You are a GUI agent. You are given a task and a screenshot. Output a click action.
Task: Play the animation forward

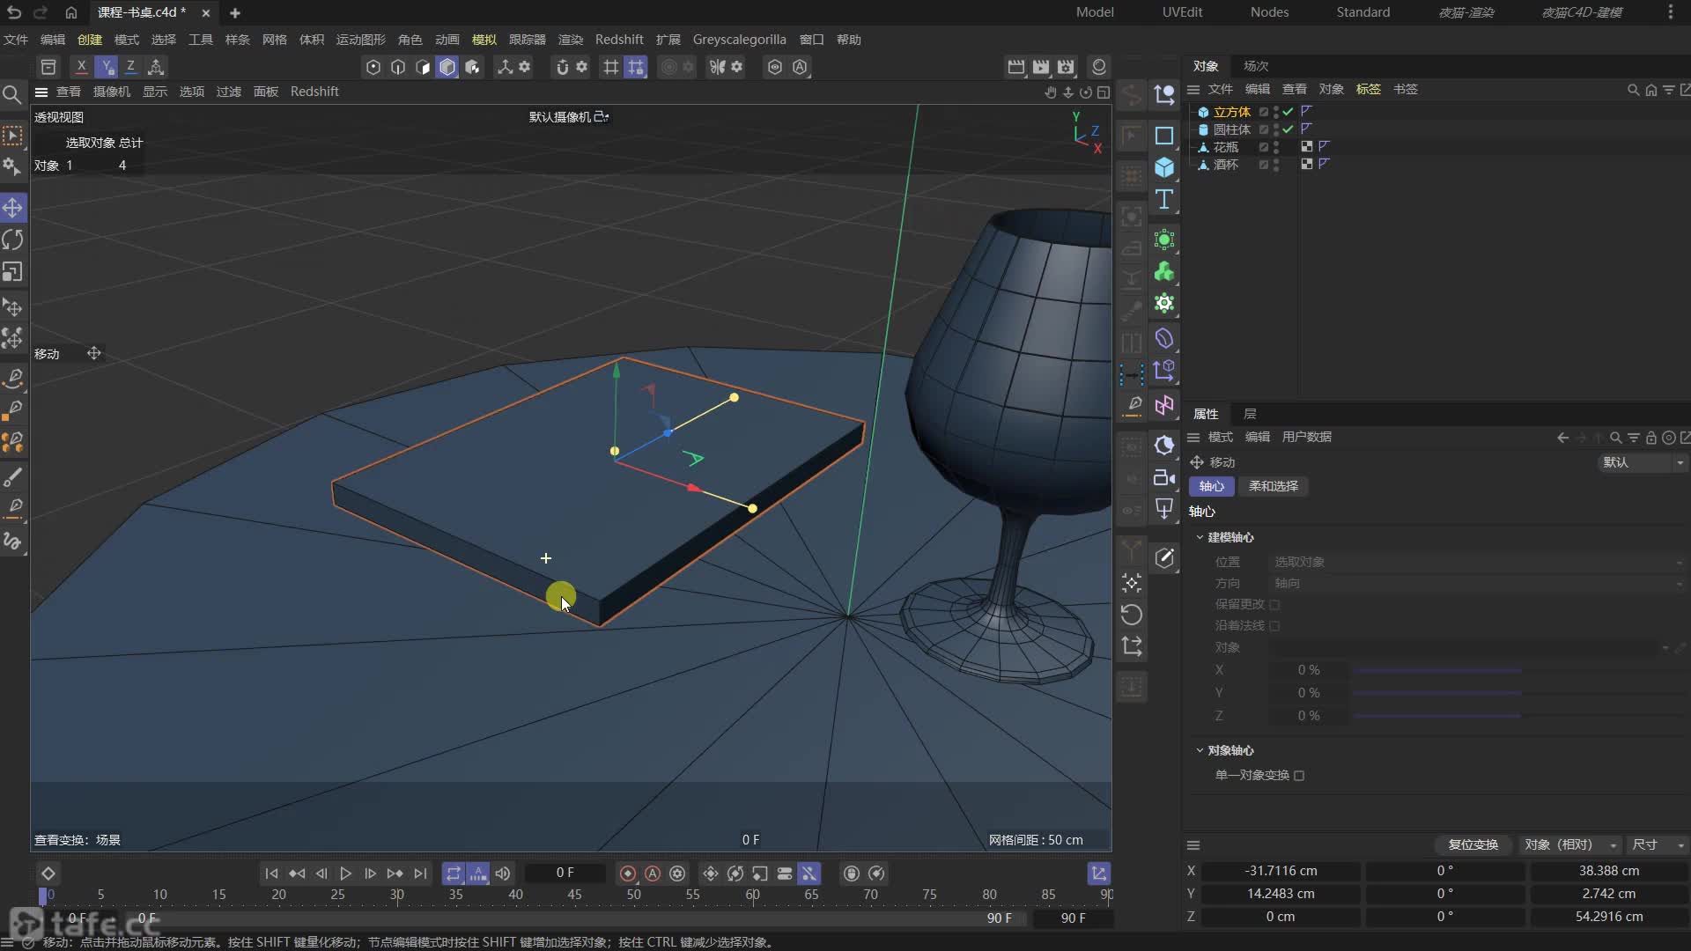point(345,874)
